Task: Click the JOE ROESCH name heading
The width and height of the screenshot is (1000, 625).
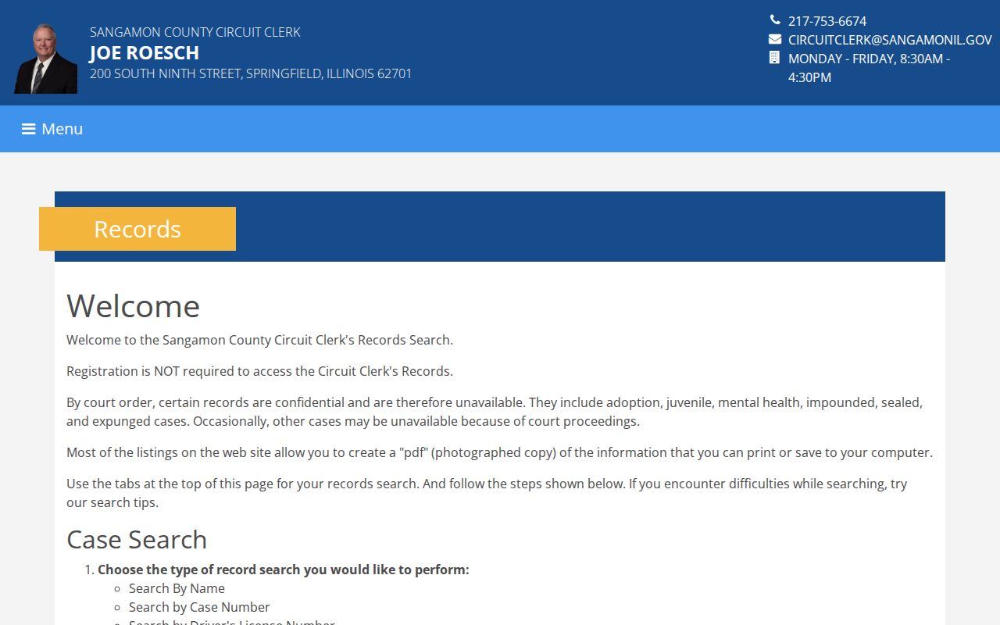Action: click(x=145, y=52)
